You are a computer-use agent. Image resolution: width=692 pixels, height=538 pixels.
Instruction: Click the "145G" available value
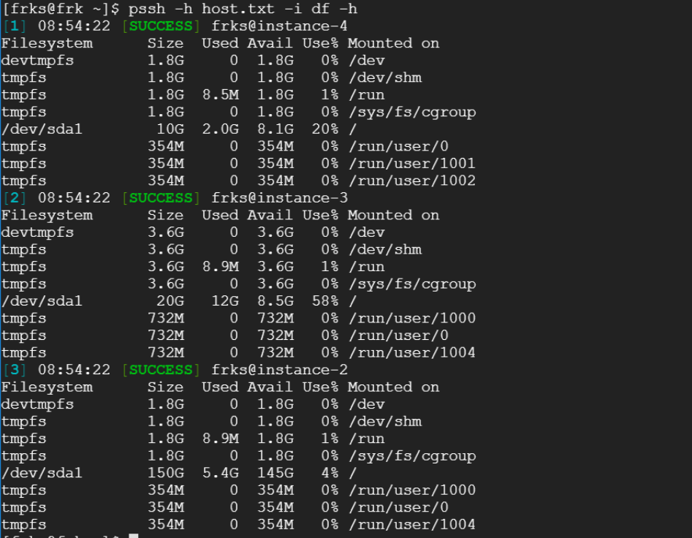point(275,473)
